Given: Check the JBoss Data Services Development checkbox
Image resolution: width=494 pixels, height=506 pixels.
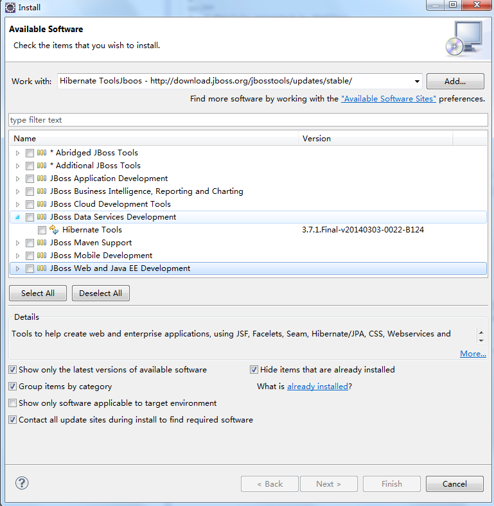Looking at the screenshot, I should click(x=30, y=217).
